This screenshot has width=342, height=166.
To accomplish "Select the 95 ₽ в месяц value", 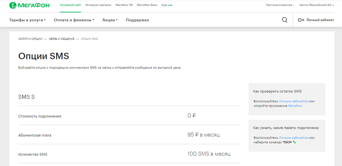I will pyautogui.click(x=203, y=135).
